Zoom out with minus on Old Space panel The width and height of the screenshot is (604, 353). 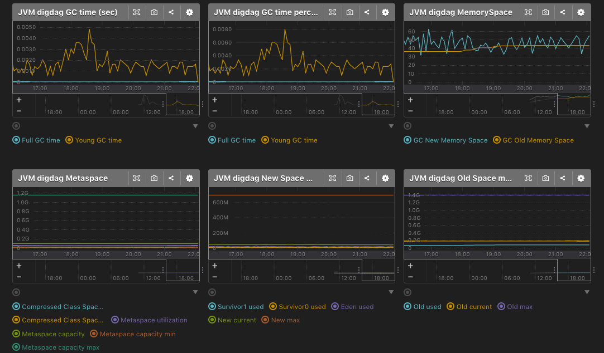(410, 277)
